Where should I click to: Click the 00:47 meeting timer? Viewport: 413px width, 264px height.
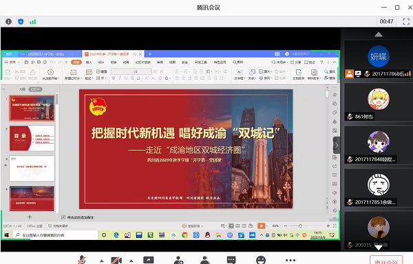click(386, 21)
